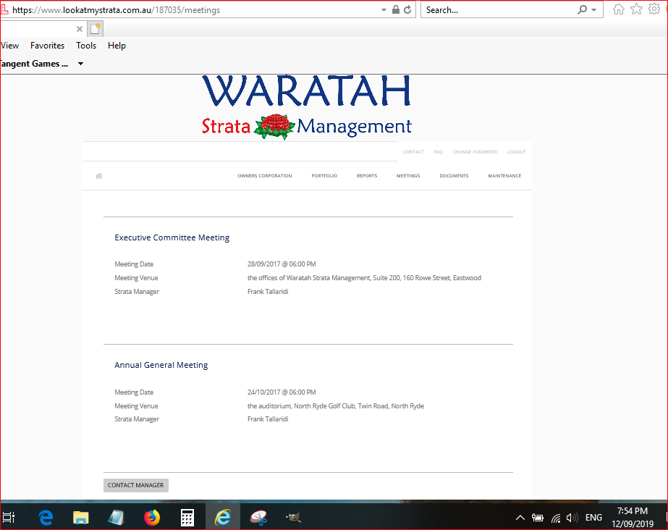
Task: Expand the search provider dropdown arrow
Action: pyautogui.click(x=594, y=10)
